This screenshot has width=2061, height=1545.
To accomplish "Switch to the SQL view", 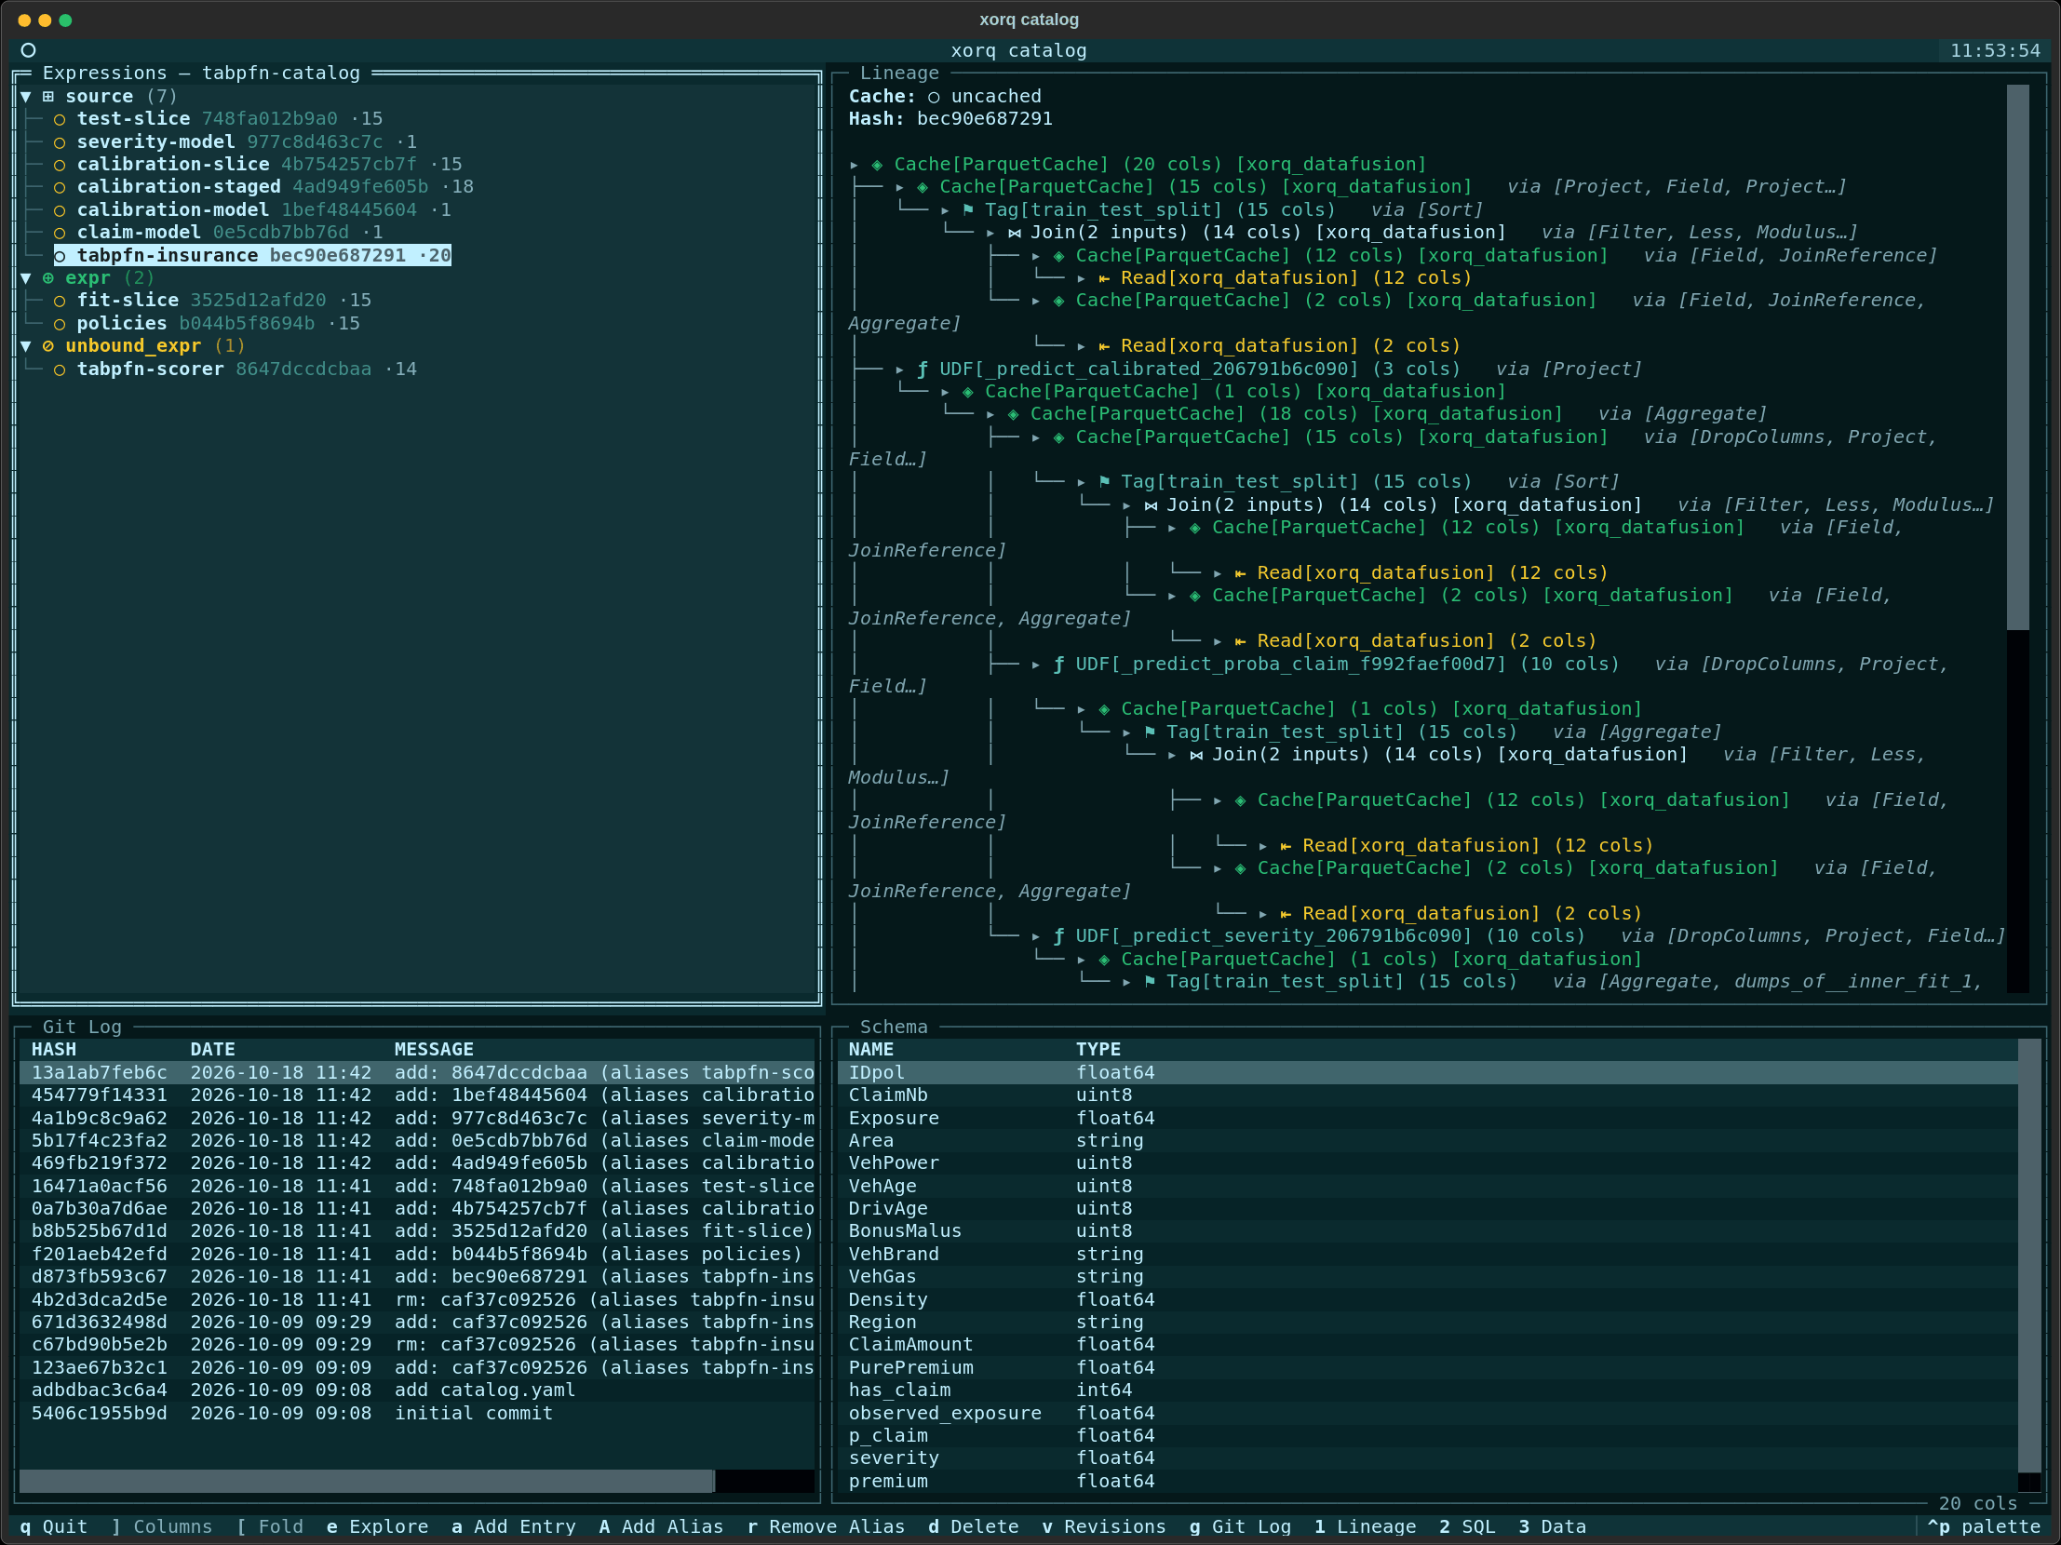I will 1467,1526.
